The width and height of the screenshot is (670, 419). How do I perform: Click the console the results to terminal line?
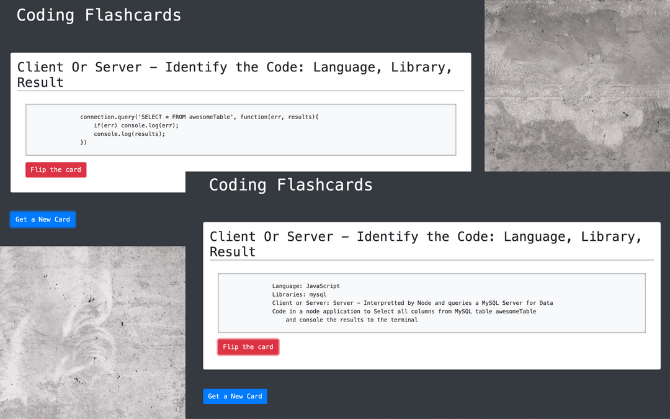click(351, 320)
